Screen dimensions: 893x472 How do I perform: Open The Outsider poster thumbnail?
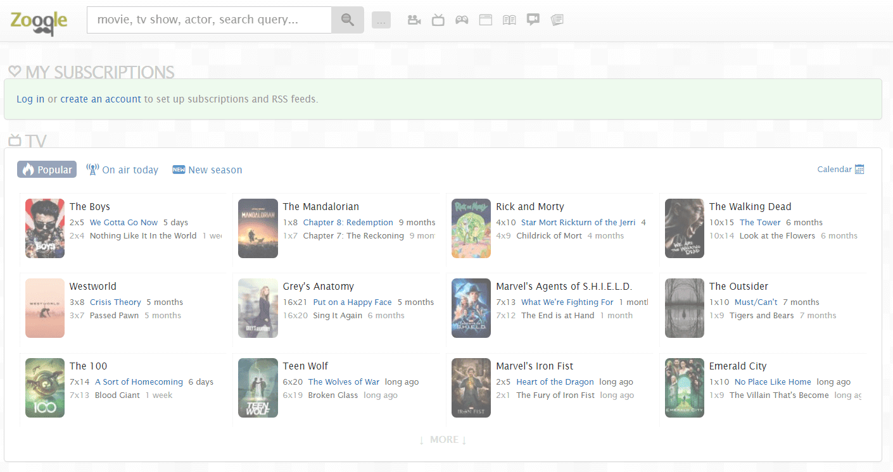pyautogui.click(x=685, y=308)
